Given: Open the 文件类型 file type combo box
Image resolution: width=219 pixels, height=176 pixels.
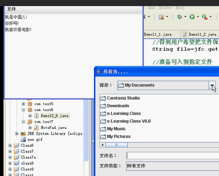Looking at the screenshot, I should 172,166.
